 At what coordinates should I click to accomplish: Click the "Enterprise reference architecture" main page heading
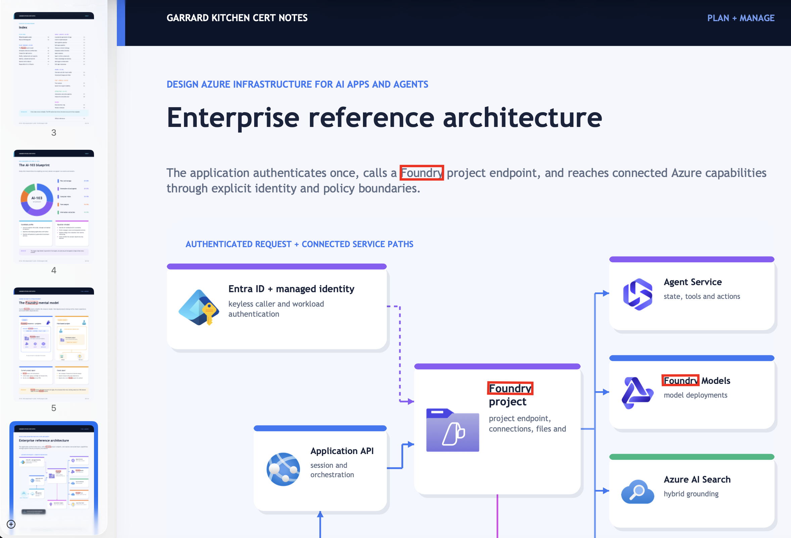click(384, 118)
